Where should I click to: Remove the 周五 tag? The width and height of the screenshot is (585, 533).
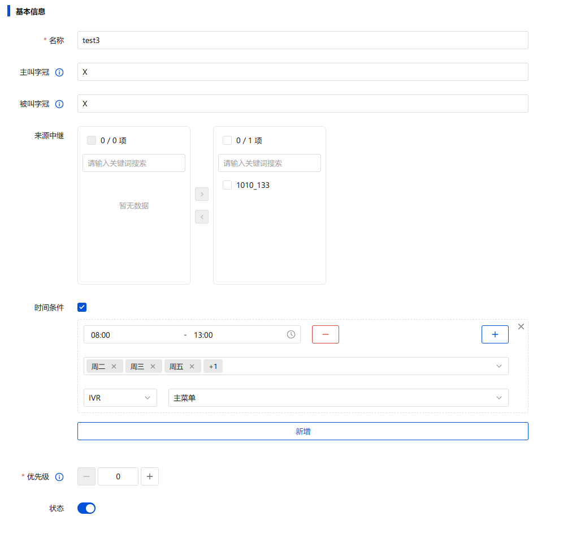point(192,367)
